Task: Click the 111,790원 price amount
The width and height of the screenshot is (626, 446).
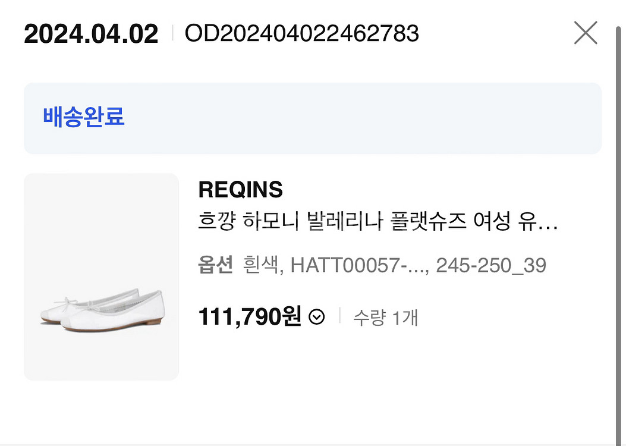Action: [250, 317]
